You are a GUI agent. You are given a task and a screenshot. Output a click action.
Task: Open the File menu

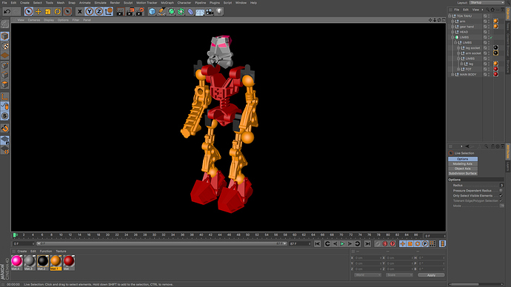pyautogui.click(x=4, y=3)
